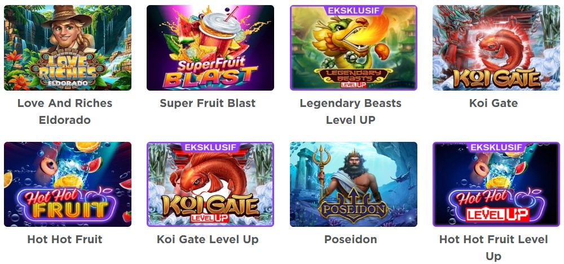Open the "Hot Hot Fruit" title link
Screen dimensions: 564x264
(65, 240)
